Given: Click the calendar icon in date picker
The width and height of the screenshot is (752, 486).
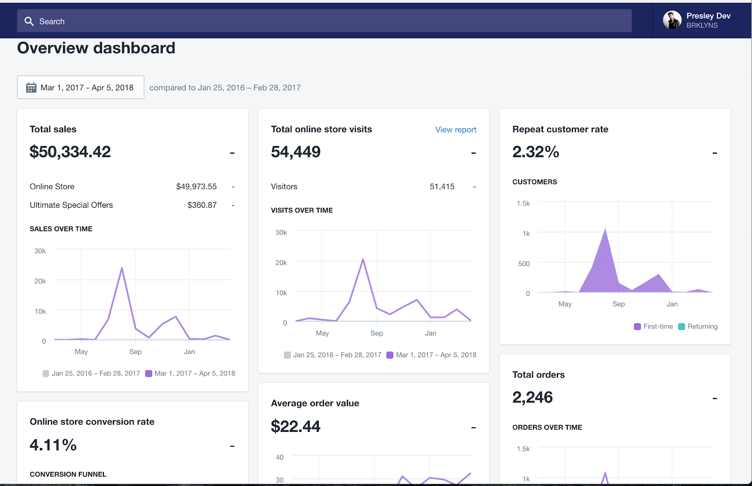Looking at the screenshot, I should tap(31, 87).
